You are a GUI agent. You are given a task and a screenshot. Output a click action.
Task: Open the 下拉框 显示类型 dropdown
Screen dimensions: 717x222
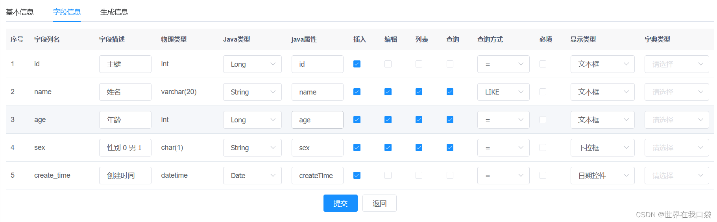pyautogui.click(x=602, y=147)
